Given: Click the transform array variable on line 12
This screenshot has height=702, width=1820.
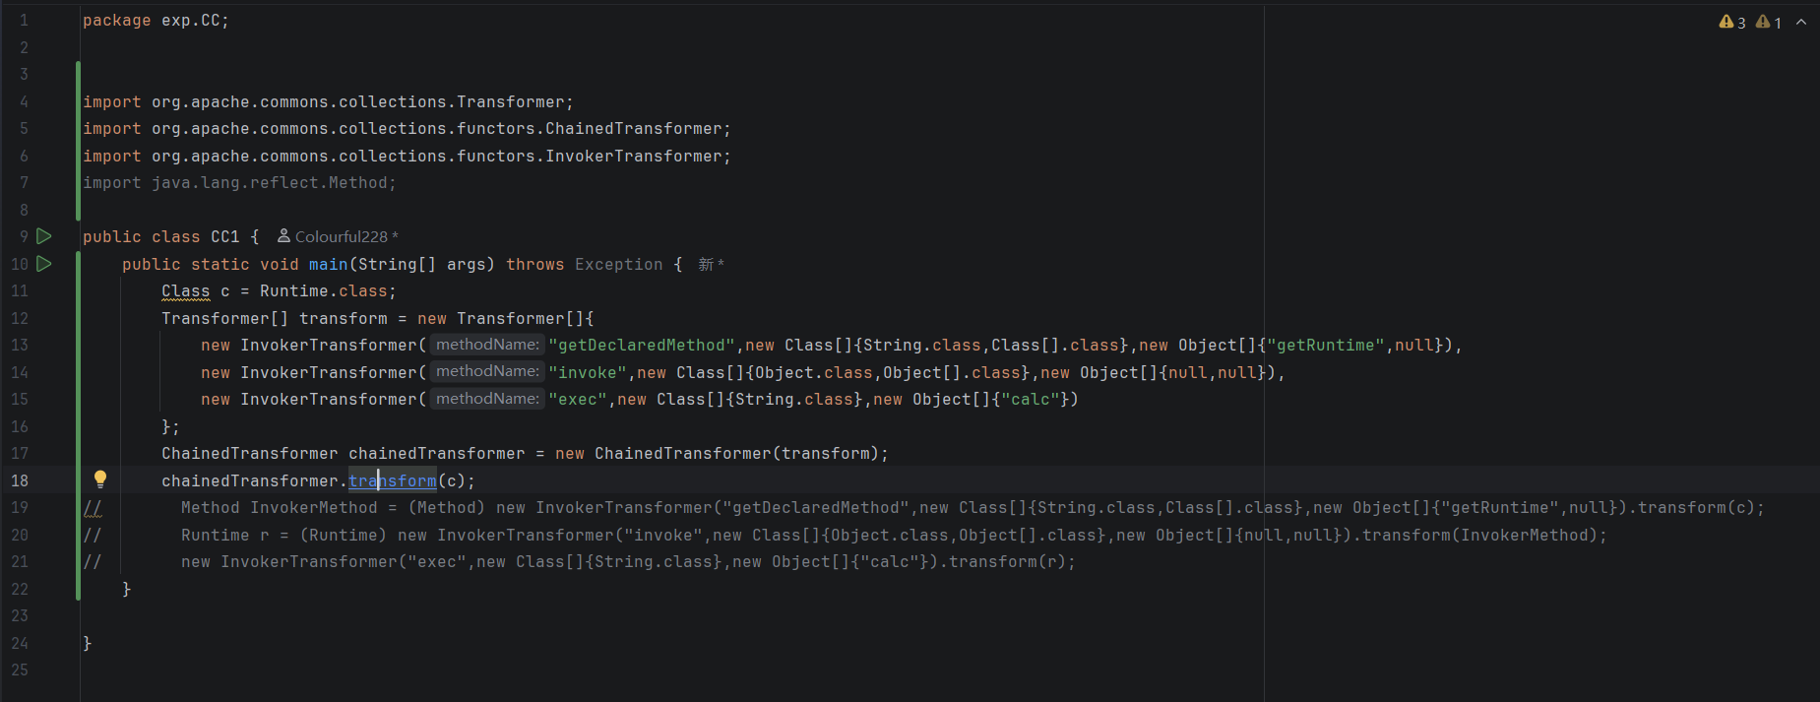Looking at the screenshot, I should (344, 319).
